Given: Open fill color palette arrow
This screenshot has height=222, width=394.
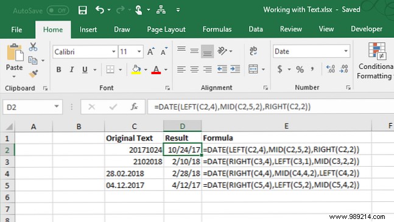Looking at the screenshot, I should (146, 70).
